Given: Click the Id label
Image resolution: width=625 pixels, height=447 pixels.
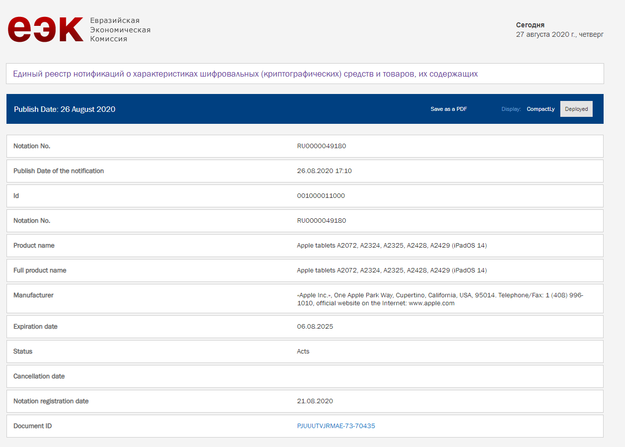Looking at the screenshot, I should [16, 196].
